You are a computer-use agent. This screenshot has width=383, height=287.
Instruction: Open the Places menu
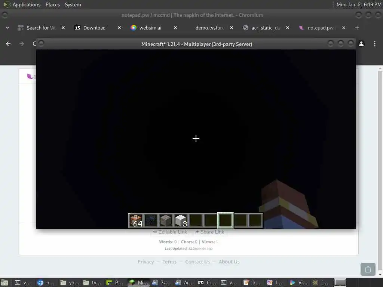click(53, 4)
